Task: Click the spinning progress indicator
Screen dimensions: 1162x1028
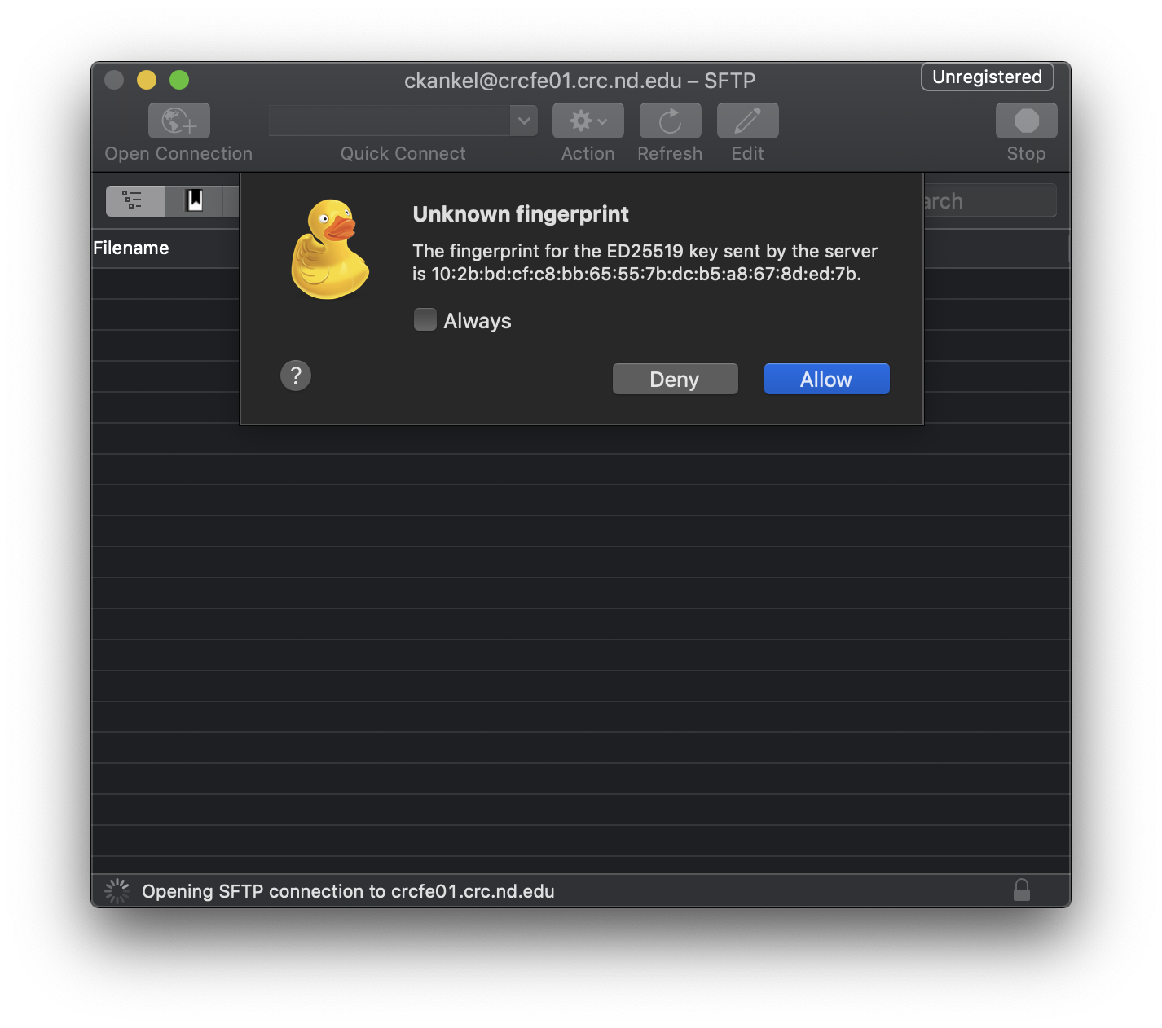Action: [117, 890]
